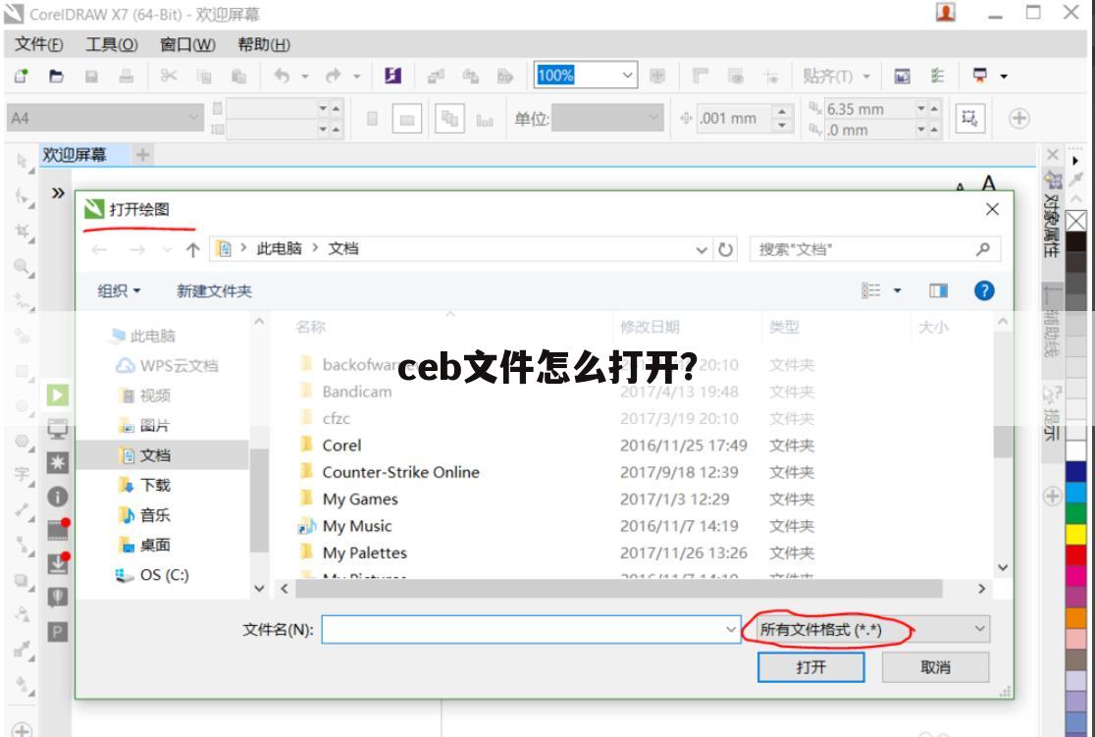Select the Text tool in toolbox

click(x=22, y=474)
